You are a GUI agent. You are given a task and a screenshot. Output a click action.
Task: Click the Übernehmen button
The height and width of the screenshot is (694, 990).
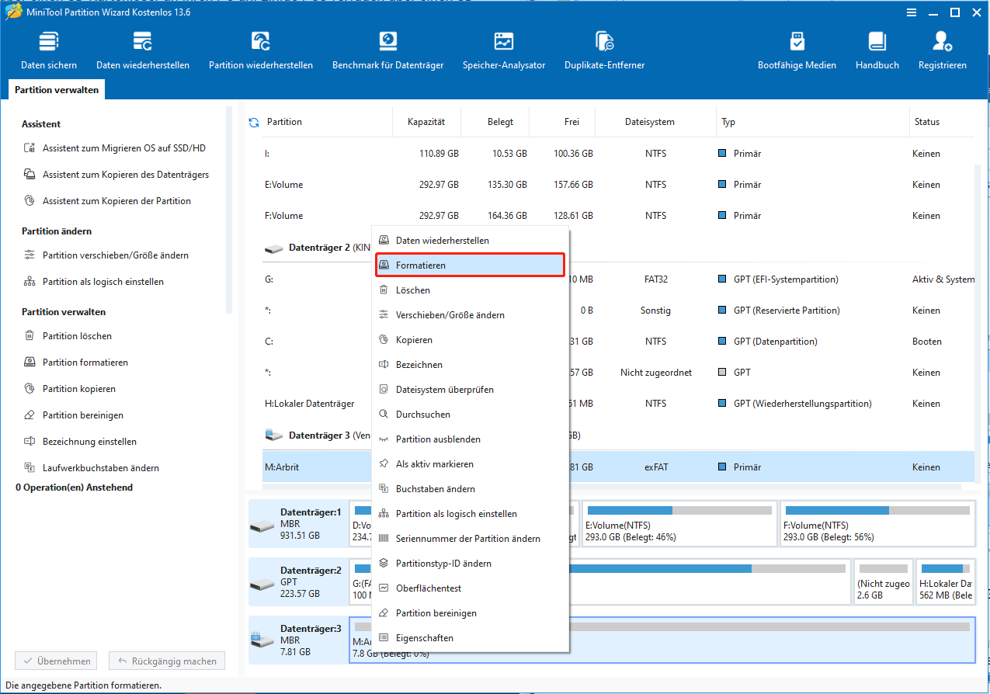point(57,661)
